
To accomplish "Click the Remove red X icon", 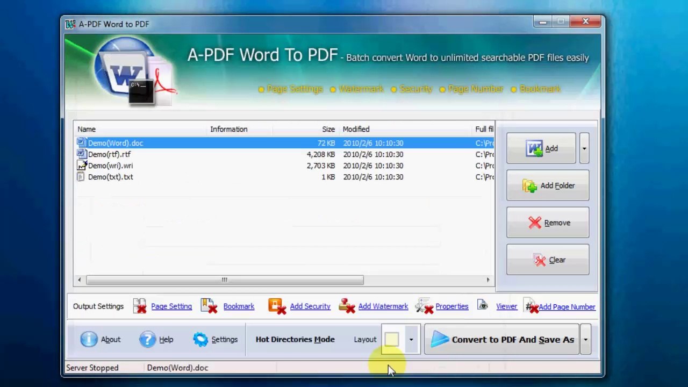I will click(x=534, y=223).
